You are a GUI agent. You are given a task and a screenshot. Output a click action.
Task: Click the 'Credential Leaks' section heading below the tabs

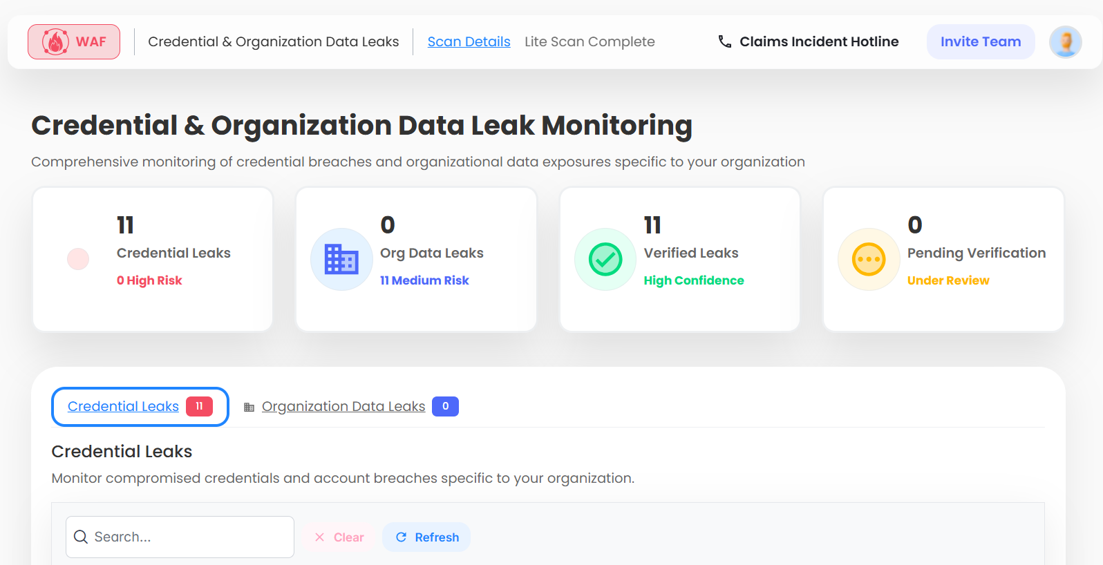[122, 451]
